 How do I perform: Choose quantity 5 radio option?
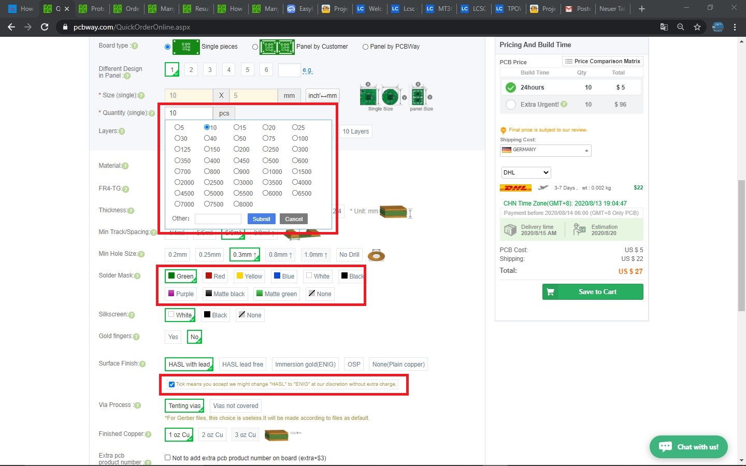pyautogui.click(x=178, y=127)
